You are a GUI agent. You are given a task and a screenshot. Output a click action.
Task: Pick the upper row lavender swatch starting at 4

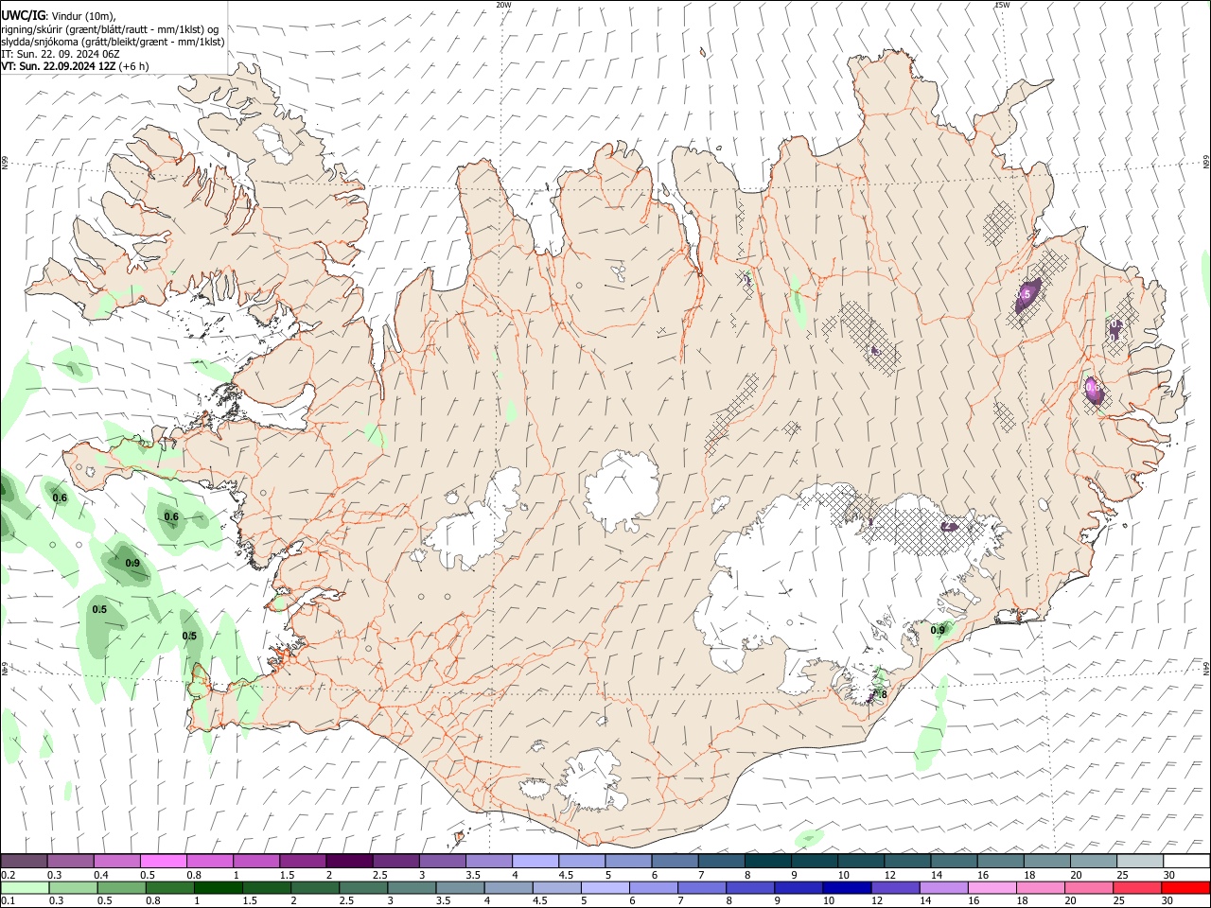[535, 862]
